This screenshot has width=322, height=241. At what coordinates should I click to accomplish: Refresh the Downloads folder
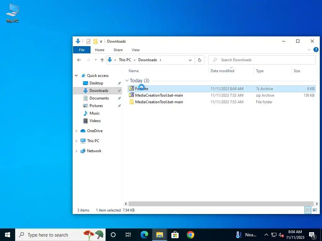click(199, 60)
